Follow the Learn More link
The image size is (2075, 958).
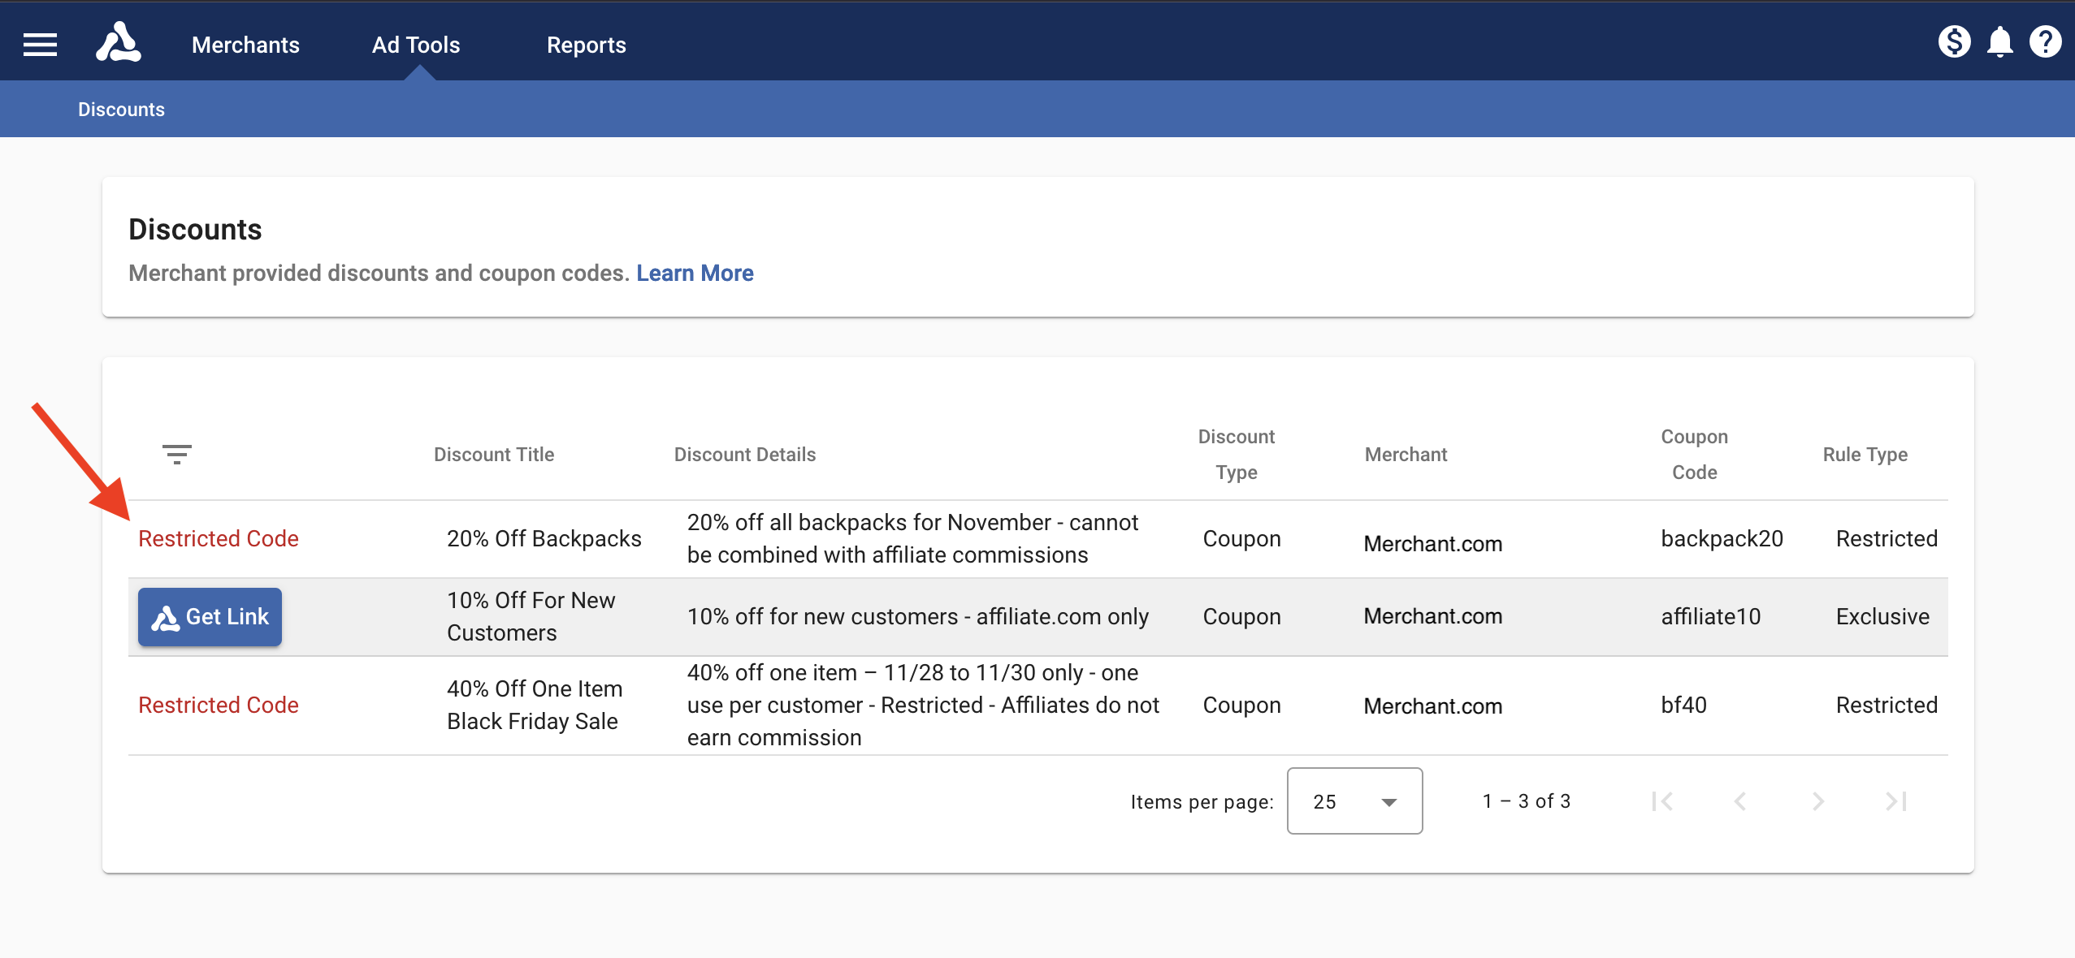(695, 273)
